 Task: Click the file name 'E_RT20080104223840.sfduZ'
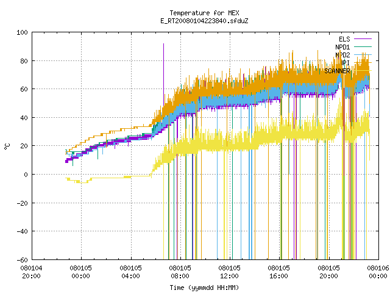[204, 21]
